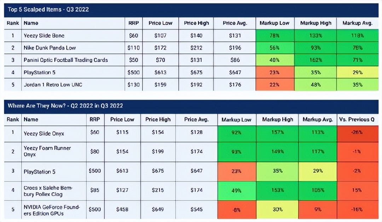
Task: Click the $110 RRP cell
Action: pyautogui.click(x=133, y=48)
